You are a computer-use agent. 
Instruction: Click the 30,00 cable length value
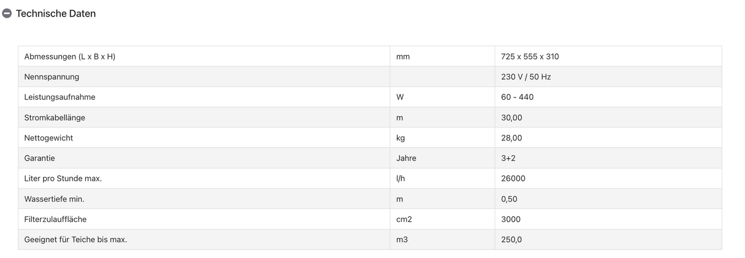click(512, 117)
